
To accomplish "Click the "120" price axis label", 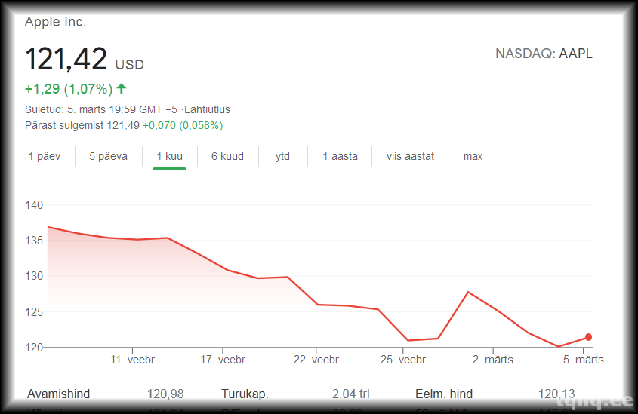I will (x=34, y=348).
